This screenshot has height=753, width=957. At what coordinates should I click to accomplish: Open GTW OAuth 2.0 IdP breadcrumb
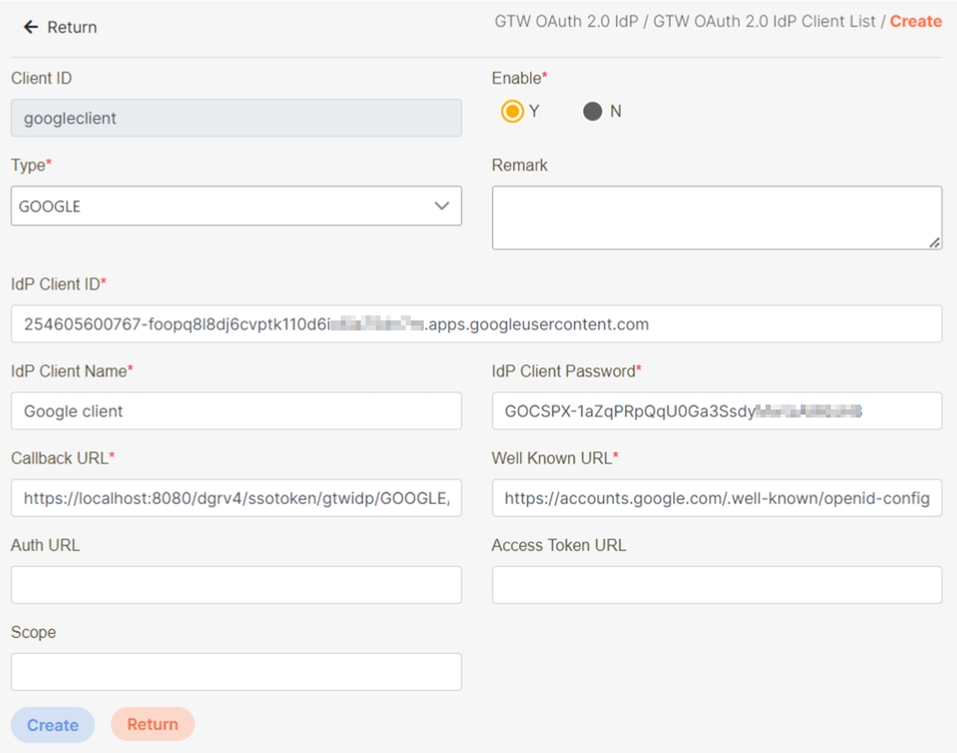point(566,22)
